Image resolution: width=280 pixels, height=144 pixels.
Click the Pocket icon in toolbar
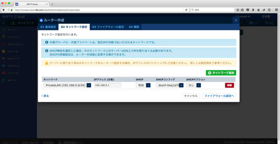(248, 10)
